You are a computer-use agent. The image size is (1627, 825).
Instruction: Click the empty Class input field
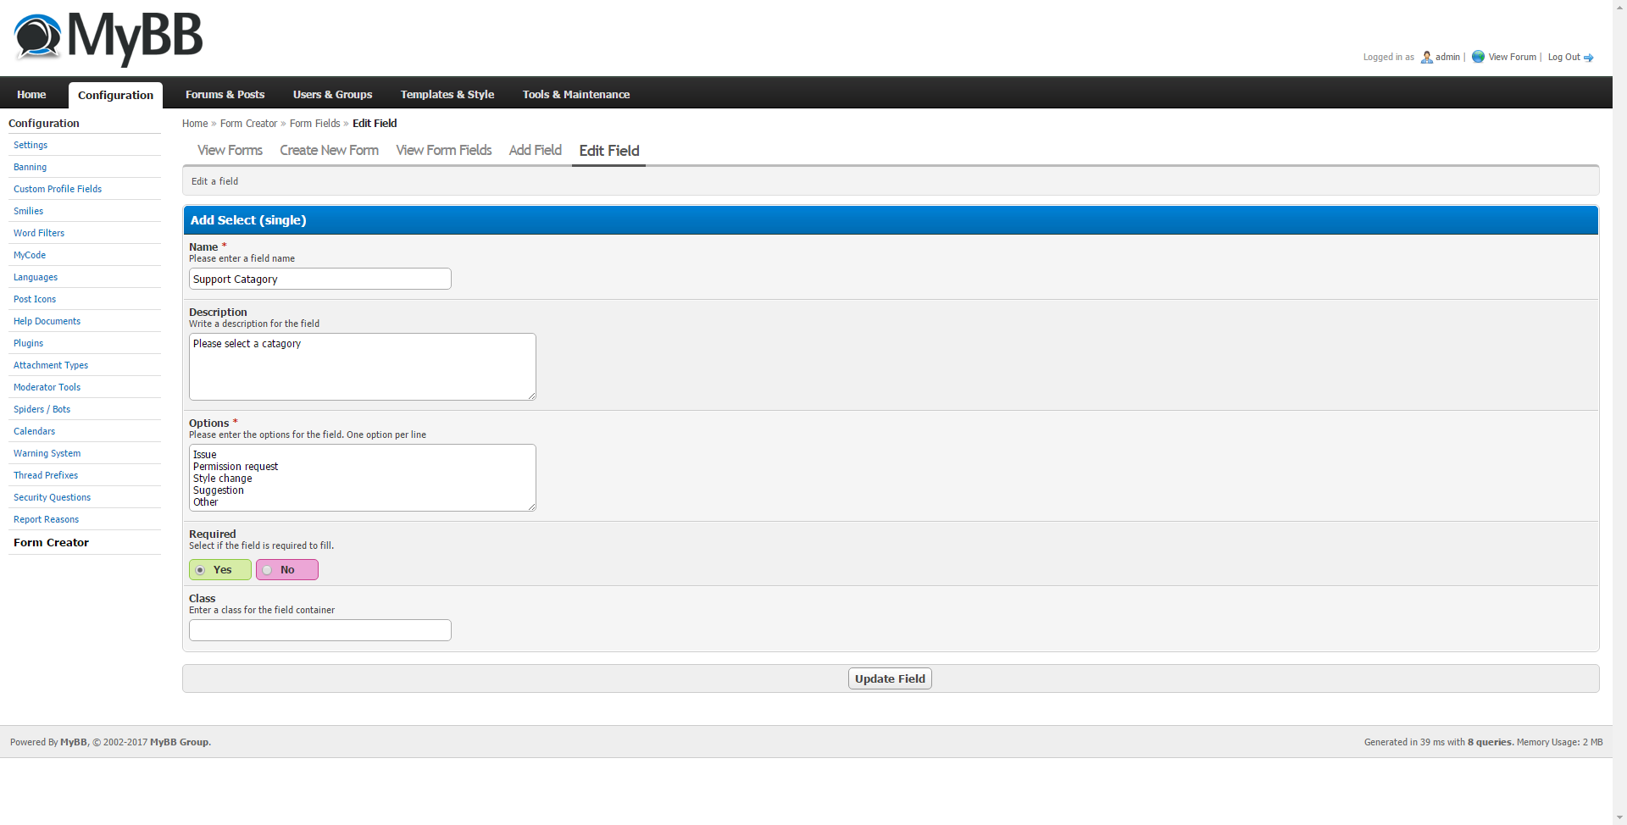(319, 630)
